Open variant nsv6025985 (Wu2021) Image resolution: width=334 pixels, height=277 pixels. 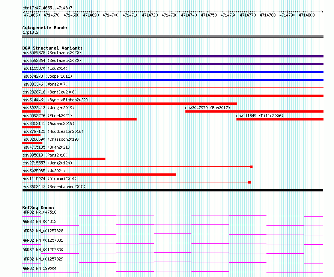pyautogui.click(x=44, y=171)
